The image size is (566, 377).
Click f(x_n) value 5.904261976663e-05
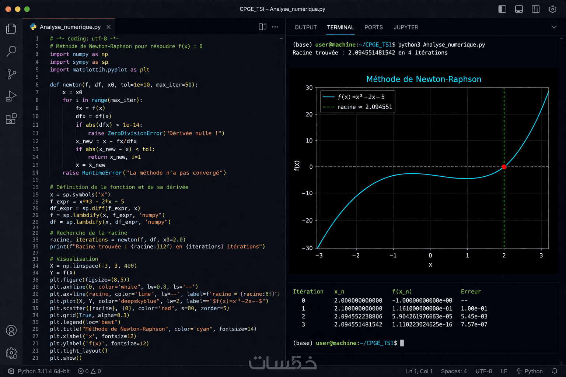pos(422,316)
